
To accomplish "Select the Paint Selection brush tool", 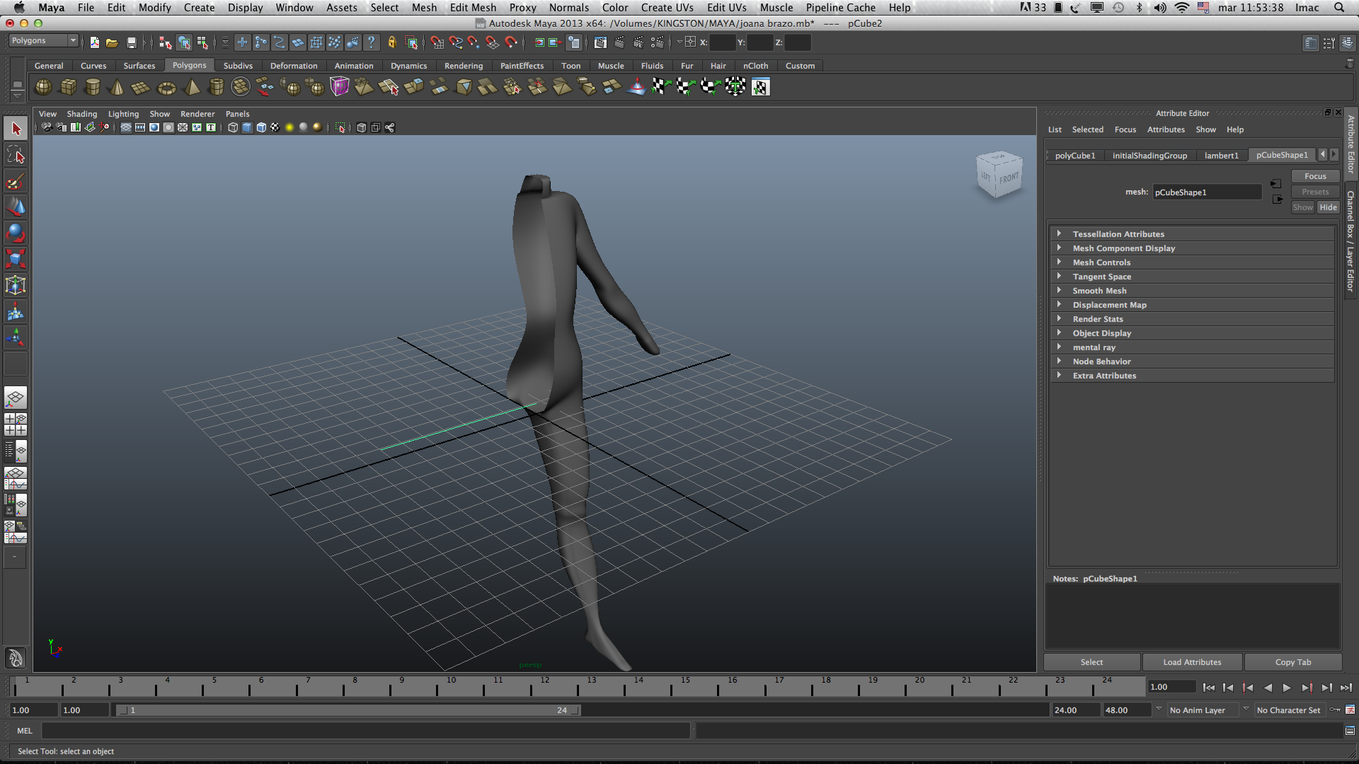I will coord(15,181).
